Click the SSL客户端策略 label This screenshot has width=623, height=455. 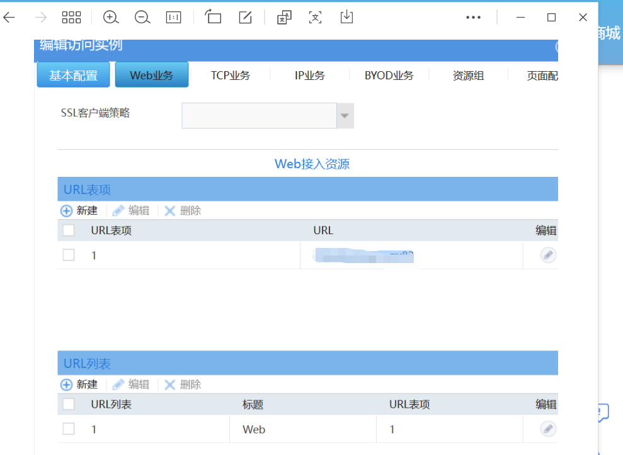[95, 113]
